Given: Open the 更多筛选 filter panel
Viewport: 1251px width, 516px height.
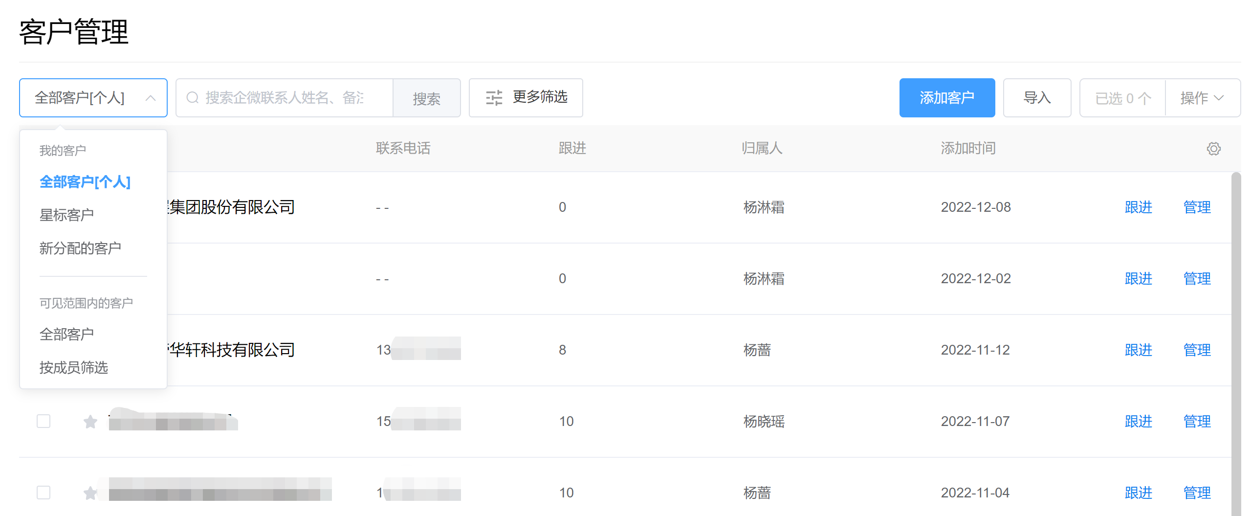Looking at the screenshot, I should coord(526,98).
